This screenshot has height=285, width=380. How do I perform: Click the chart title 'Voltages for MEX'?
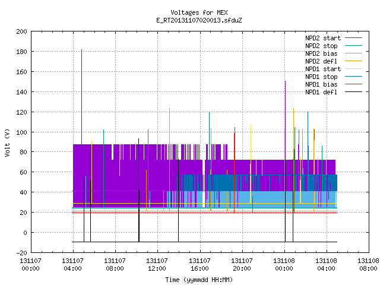[199, 12]
